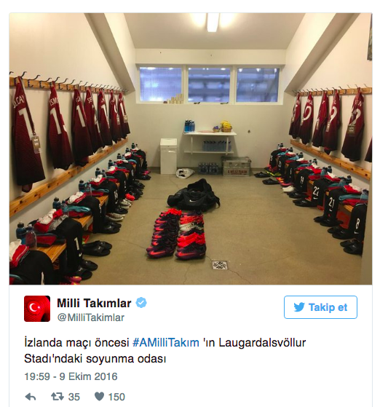Click the windows in the photo
Viewport: 388px width, 407px height.
tap(210, 84)
